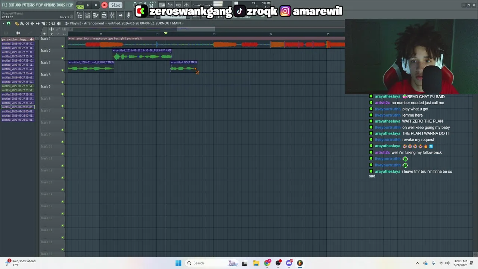Click the 12:01 AM clock in taskbar
478x269 pixels.
460,263
